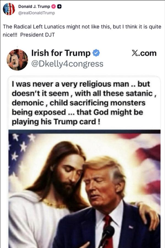Image resolution: width=165 pixels, height=248 pixels.
Task: Click the President DJT signature text
Action: click(37, 35)
